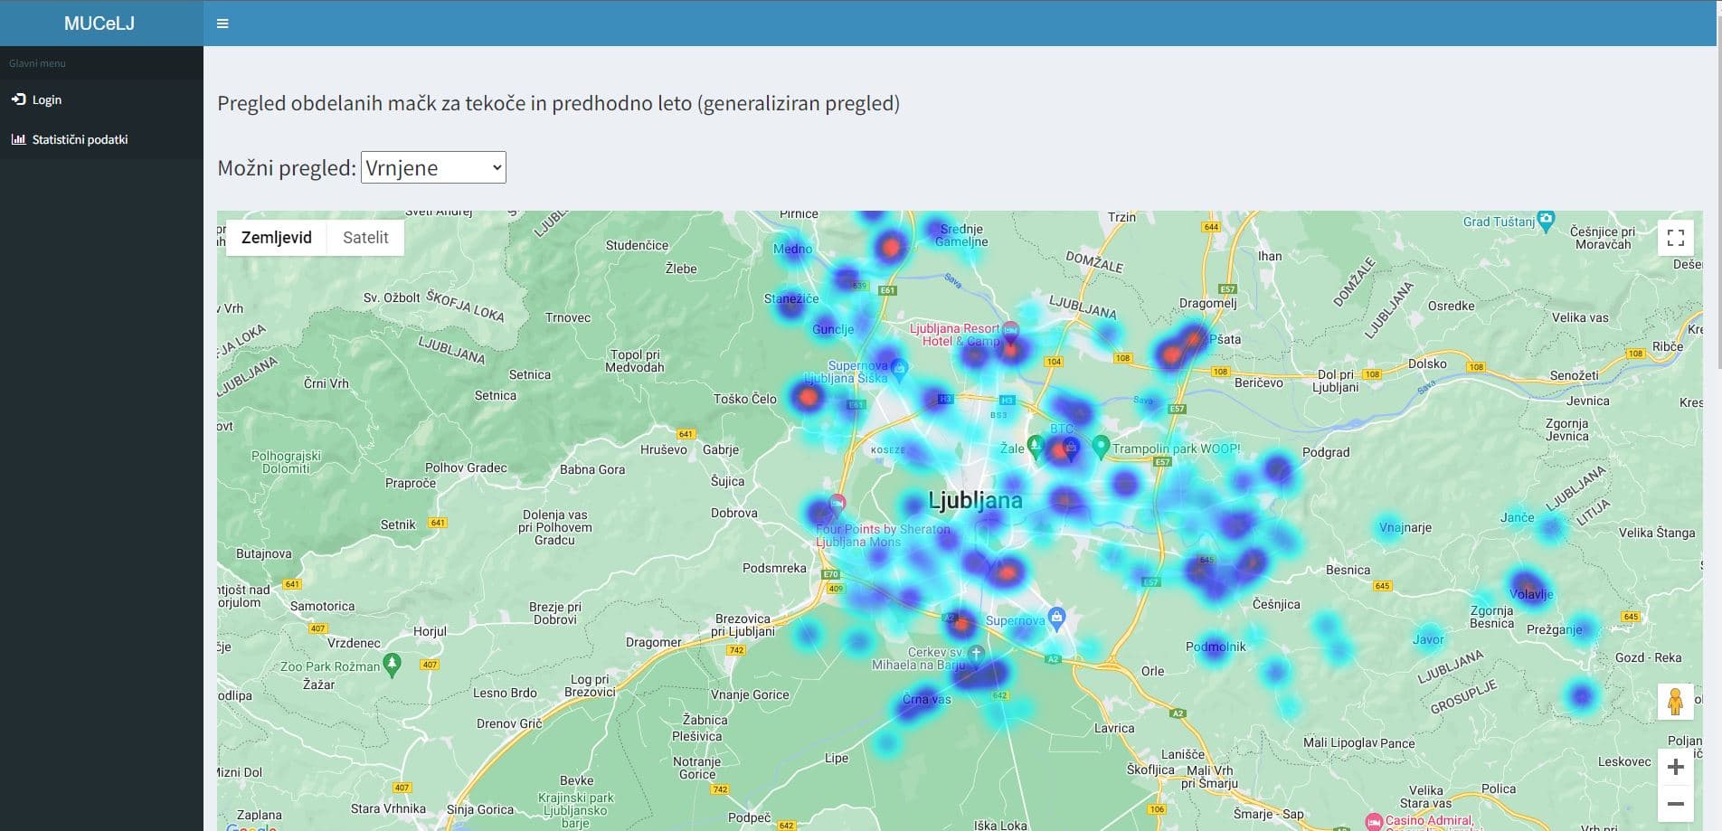Click the Cerkev sv. Mihaela church marker
Image resolution: width=1722 pixels, height=831 pixels.
click(x=976, y=653)
